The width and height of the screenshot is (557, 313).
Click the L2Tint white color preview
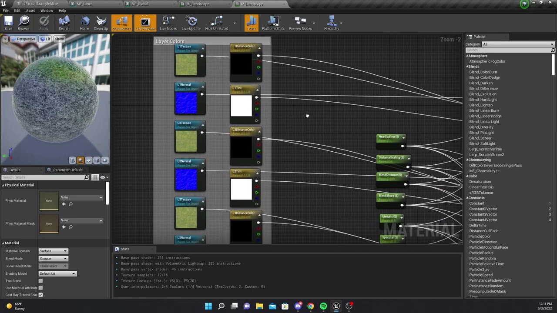[x=241, y=189]
